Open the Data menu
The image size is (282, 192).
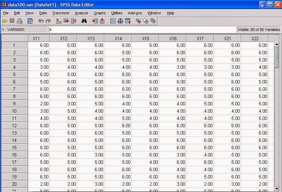pyautogui.click(x=43, y=13)
